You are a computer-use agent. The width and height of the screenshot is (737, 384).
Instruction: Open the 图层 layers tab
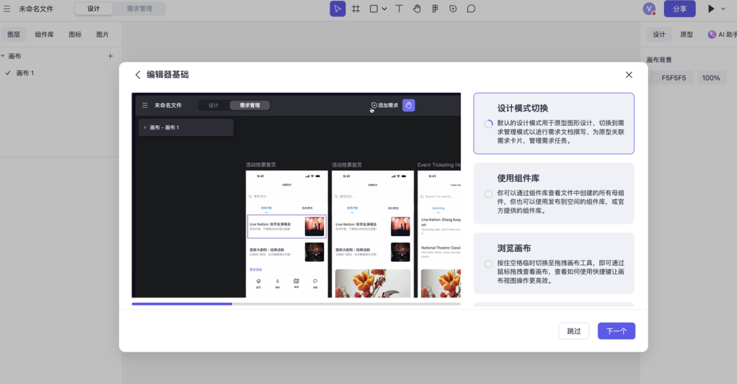[x=14, y=34]
